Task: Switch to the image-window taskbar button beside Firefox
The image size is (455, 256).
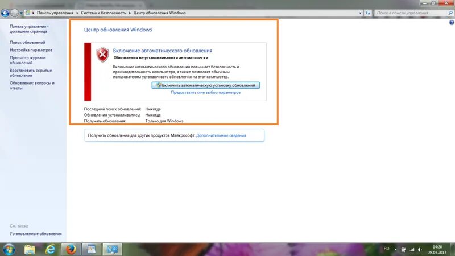Action: (92, 249)
